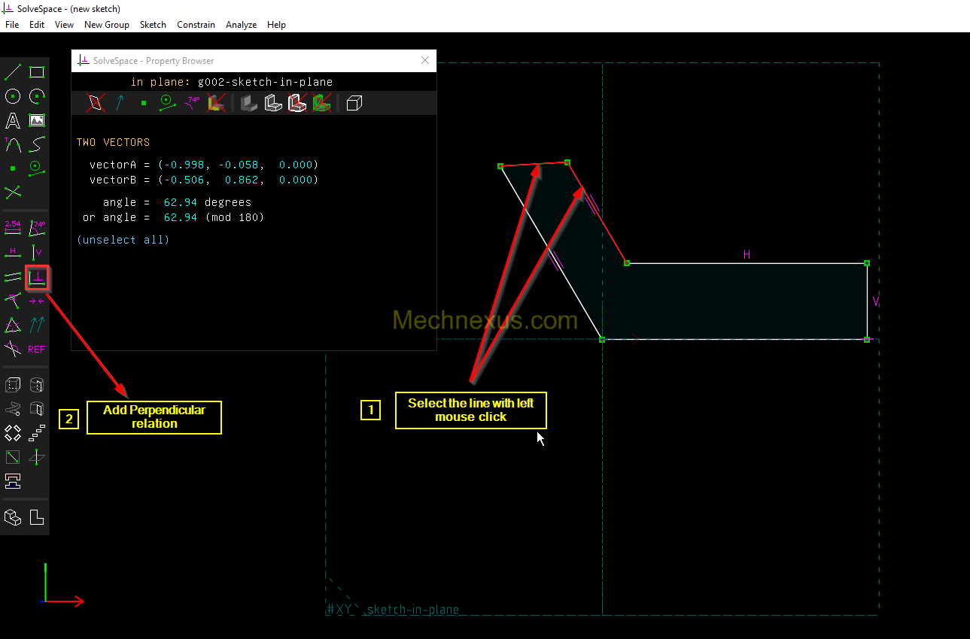The height and width of the screenshot is (639, 970).
Task: Select the distance/diameter constraint tool
Action: [13, 226]
